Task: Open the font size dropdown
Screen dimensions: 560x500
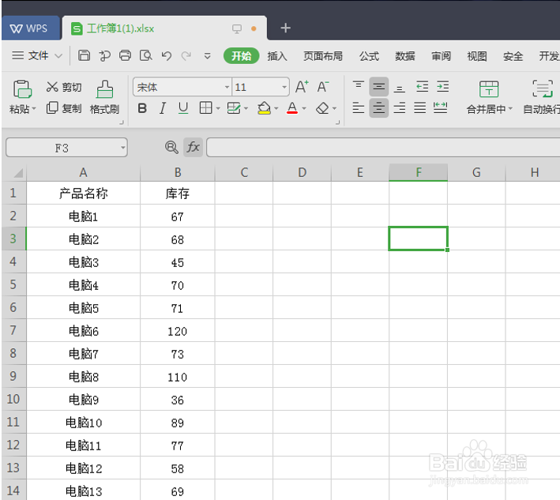Action: [284, 87]
